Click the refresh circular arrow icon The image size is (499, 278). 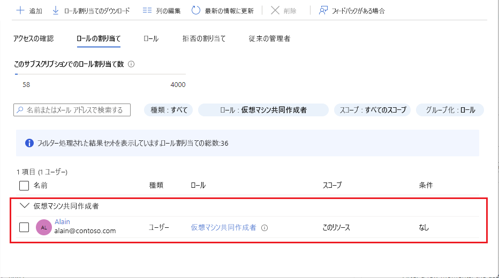(195, 10)
